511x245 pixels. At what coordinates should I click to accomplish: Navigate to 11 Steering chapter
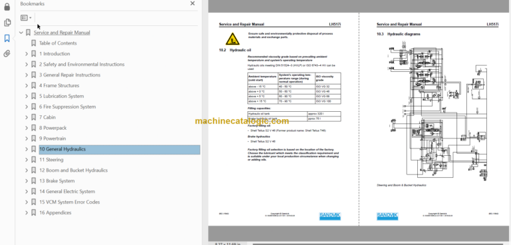pos(51,160)
